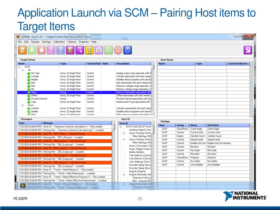The height and width of the screenshot is (210, 280).
Task: Click the magnifying glass search icon
Action: coord(80,50)
